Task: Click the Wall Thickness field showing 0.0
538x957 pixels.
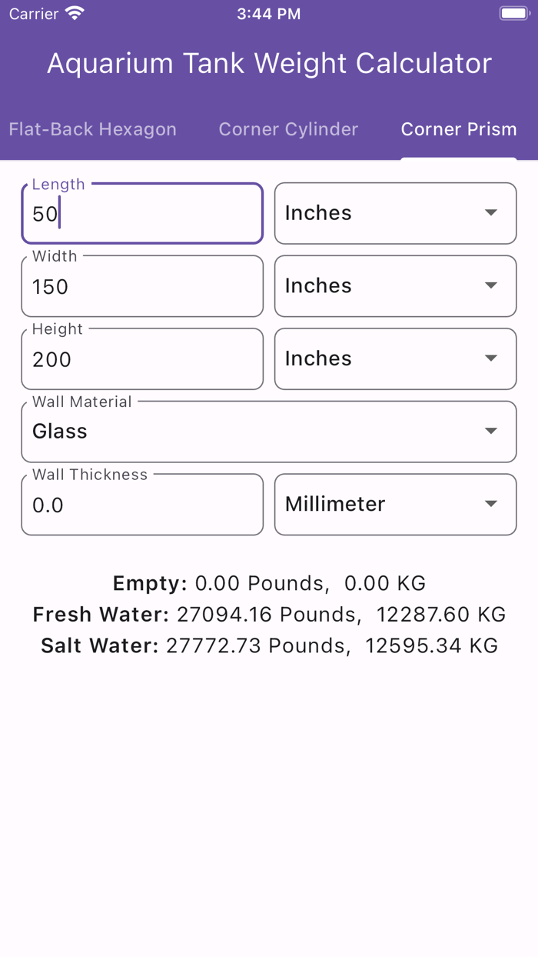Action: [x=142, y=505]
